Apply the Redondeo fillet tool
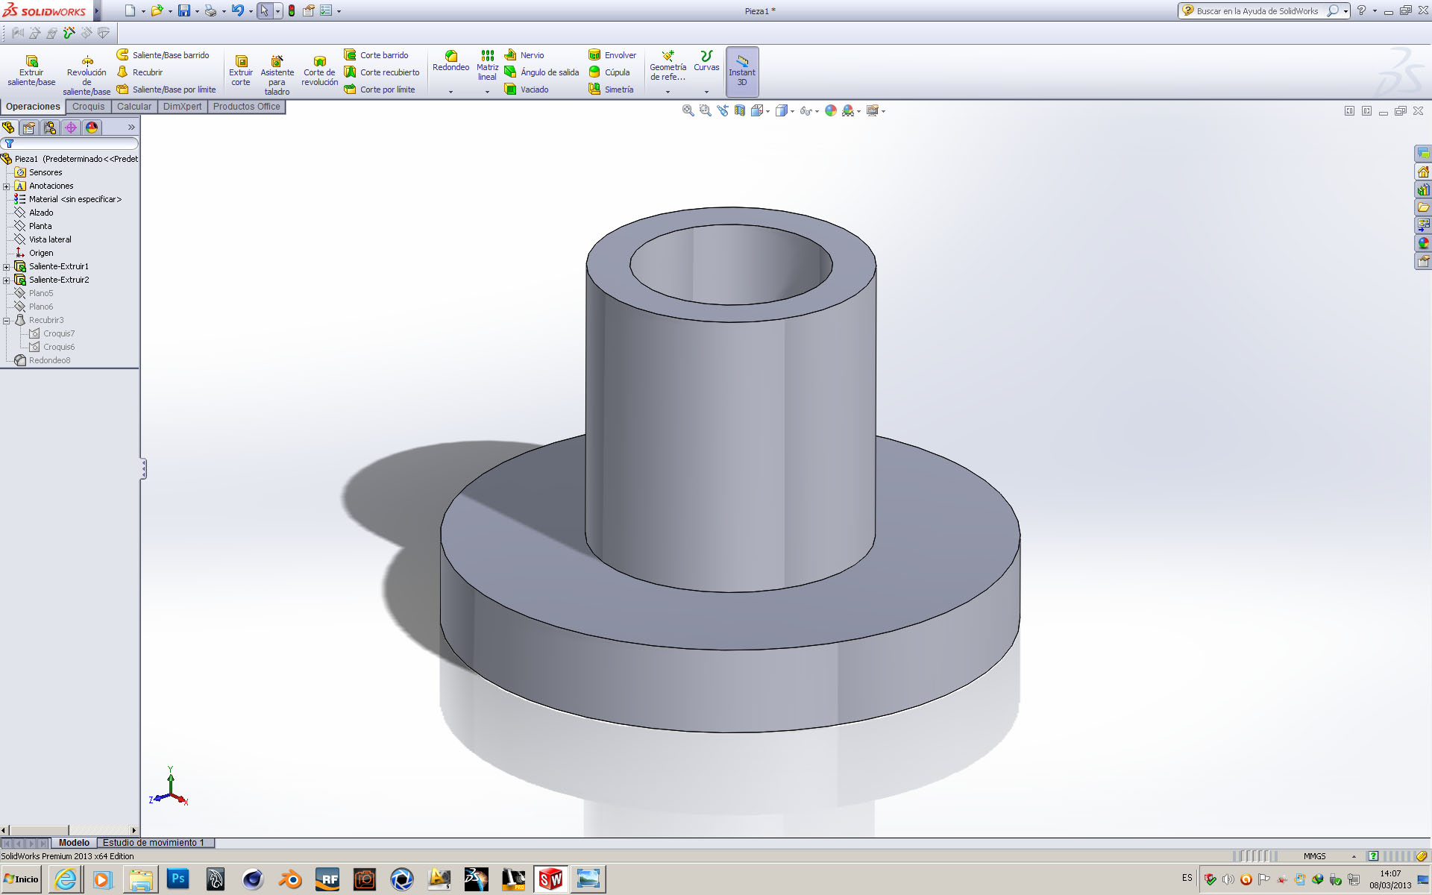 (x=450, y=61)
